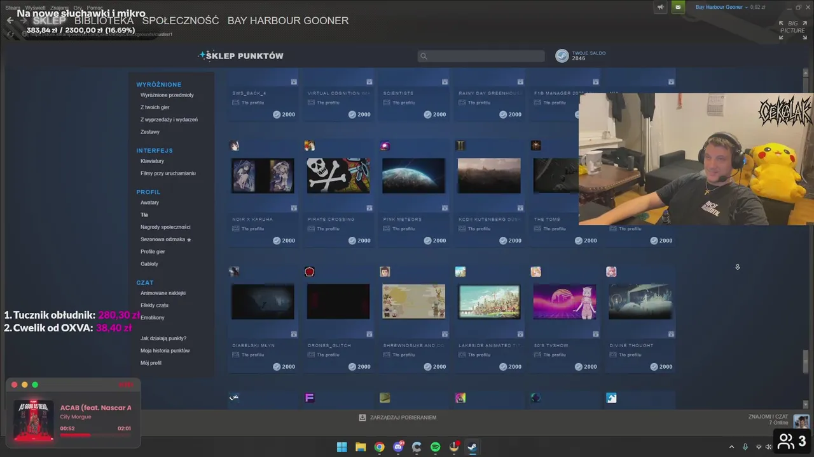
Task: Click the Noir x Karuha game icon
Action: pyautogui.click(x=235, y=146)
